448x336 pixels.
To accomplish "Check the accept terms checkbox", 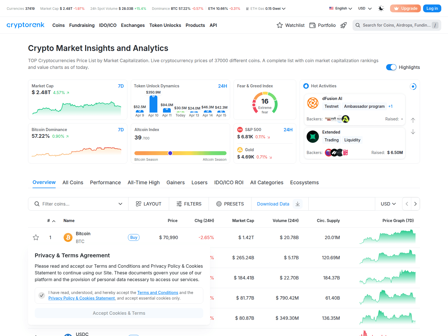I will point(42,295).
